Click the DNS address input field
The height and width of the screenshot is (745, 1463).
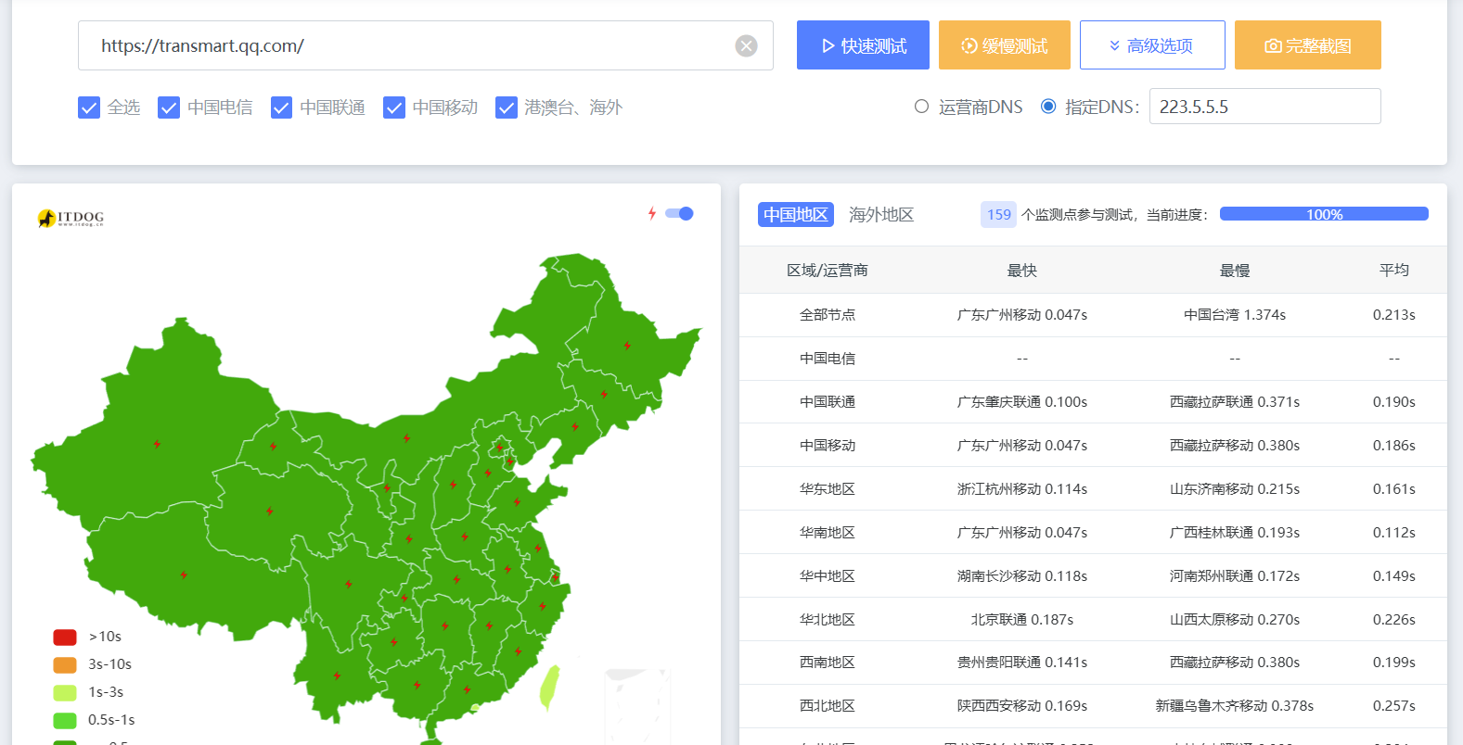1264,107
